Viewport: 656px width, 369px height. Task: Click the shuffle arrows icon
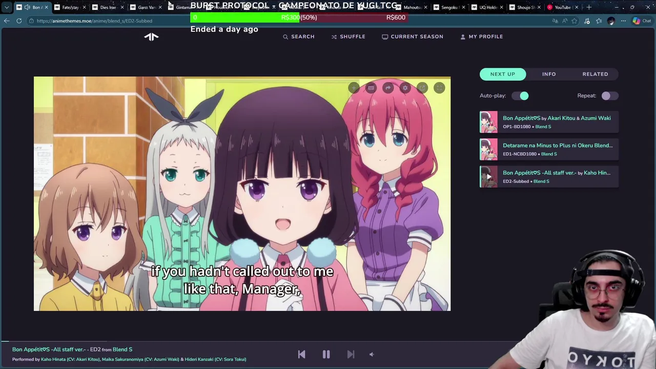pyautogui.click(x=334, y=37)
